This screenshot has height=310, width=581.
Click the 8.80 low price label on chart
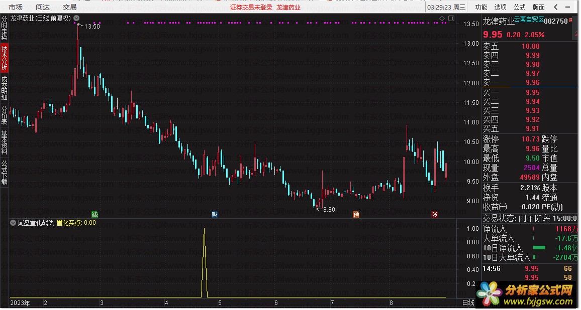329,209
